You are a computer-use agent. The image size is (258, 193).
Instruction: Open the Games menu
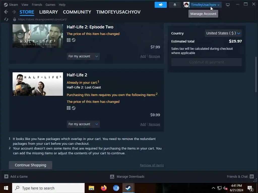50,5
